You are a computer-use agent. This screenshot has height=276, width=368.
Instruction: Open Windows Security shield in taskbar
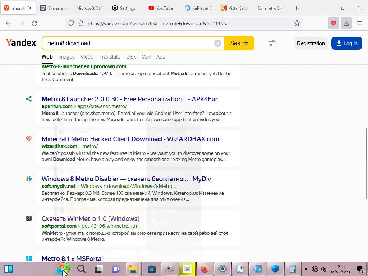pyautogui.click(x=275, y=269)
